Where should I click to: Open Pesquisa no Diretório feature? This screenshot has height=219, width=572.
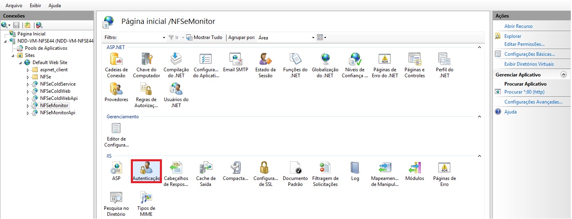[116, 204]
